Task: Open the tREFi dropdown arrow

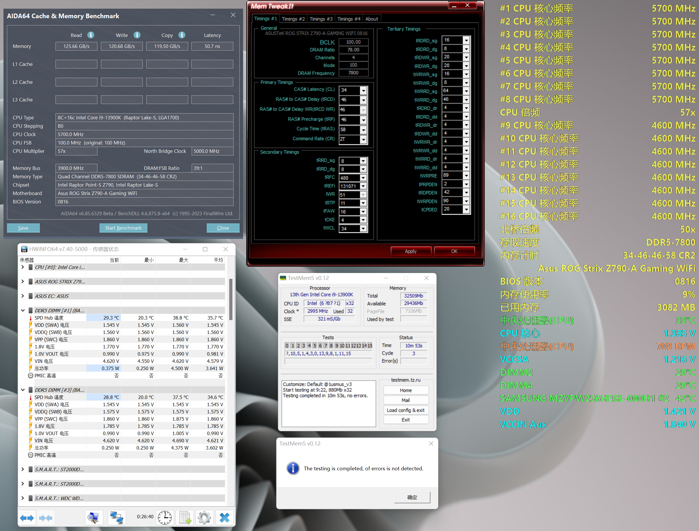Action: click(363, 186)
